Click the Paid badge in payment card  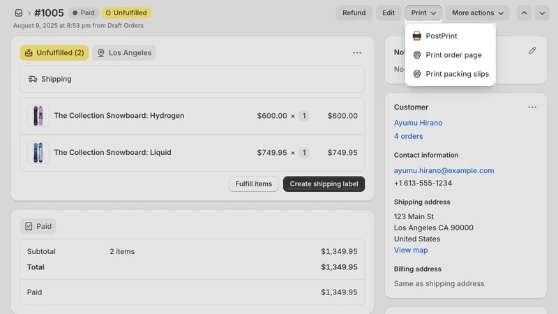click(38, 226)
